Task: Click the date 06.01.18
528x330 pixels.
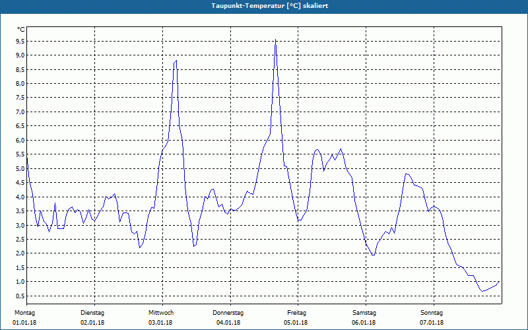Action: [364, 323]
